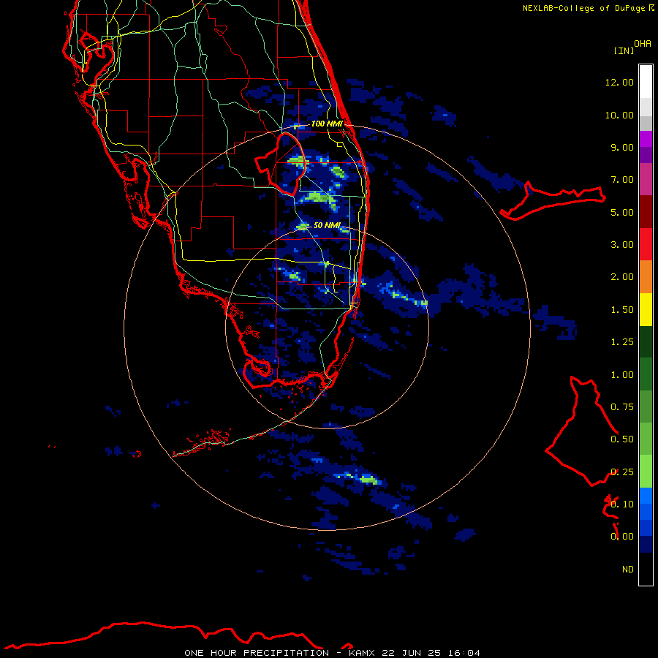Click the 1.50 legend value
Screen dimensions: 658x658
(622, 310)
